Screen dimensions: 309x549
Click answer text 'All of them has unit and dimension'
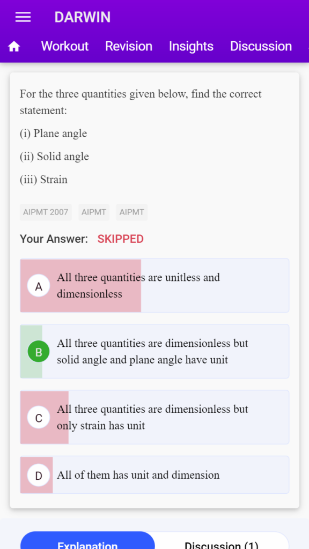(138, 475)
